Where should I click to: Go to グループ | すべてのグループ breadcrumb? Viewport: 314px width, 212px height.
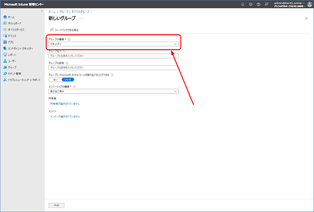(74, 12)
